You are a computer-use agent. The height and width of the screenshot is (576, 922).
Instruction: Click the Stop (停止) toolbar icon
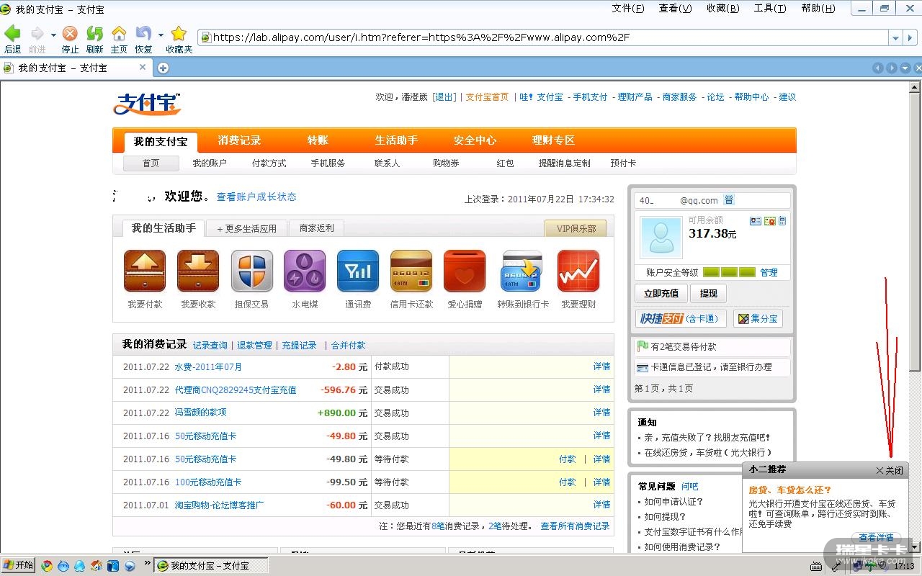pos(70,34)
